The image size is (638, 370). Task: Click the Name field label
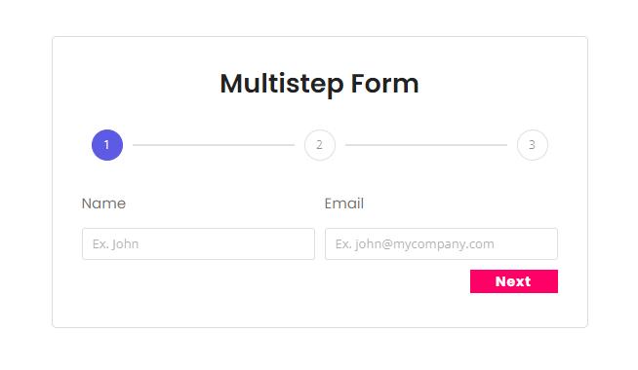point(103,203)
